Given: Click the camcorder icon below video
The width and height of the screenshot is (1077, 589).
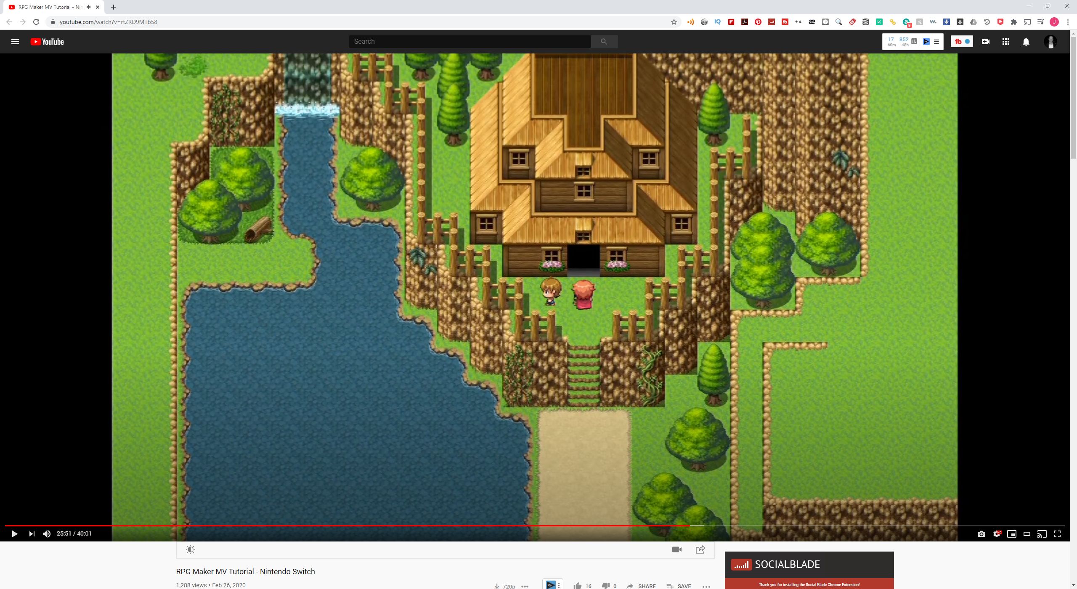Looking at the screenshot, I should pyautogui.click(x=677, y=549).
